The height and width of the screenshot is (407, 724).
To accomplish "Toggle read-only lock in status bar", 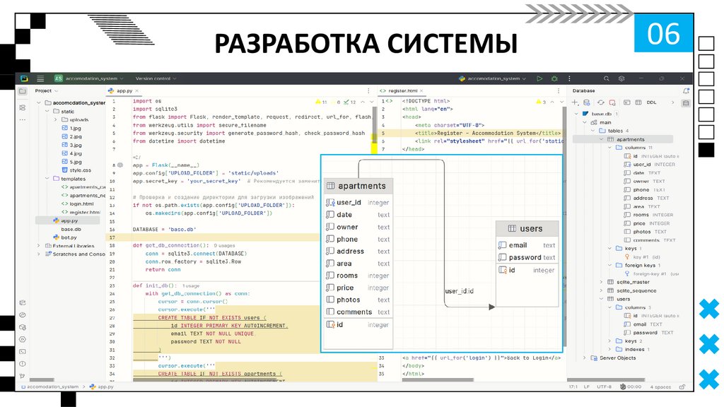I will tap(682, 387).
